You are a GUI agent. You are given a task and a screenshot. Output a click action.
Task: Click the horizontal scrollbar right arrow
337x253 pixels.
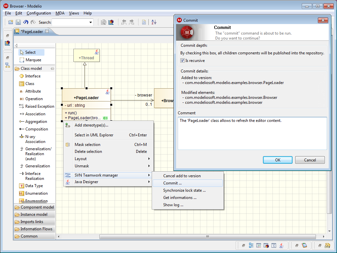(324, 237)
